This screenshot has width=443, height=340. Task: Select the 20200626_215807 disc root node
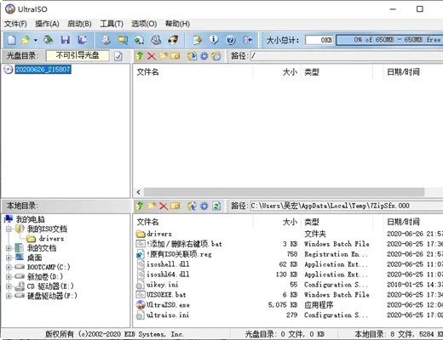(x=43, y=70)
